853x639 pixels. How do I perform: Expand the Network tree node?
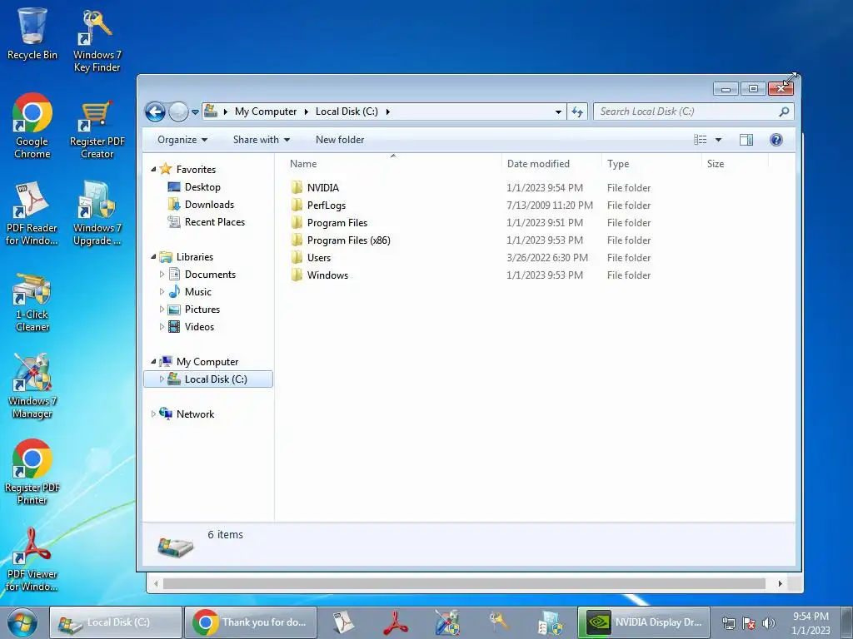[153, 414]
